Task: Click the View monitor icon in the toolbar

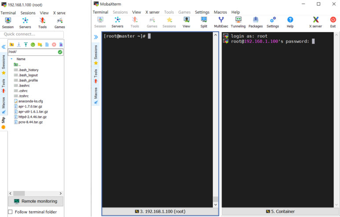Action: 186,22
